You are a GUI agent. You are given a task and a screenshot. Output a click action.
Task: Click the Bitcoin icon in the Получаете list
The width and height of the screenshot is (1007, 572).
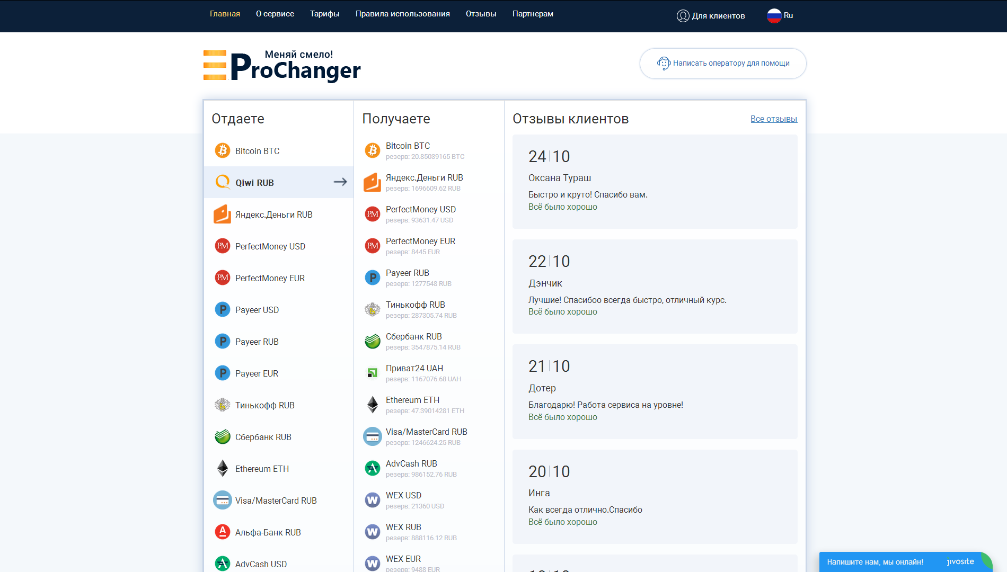373,150
